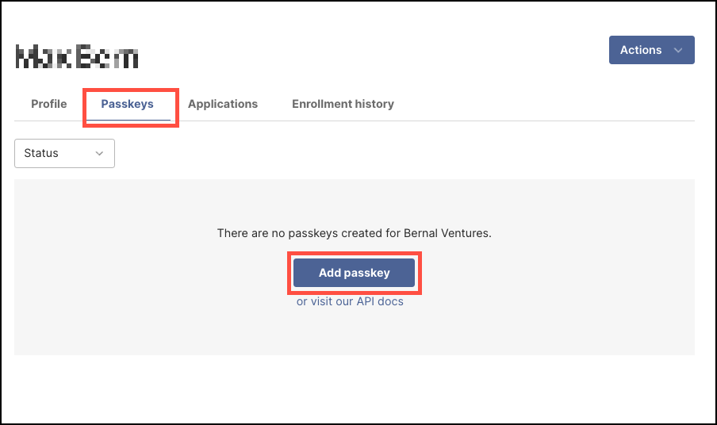
Task: Follow the "or visit our API docs" link
Action: pyautogui.click(x=350, y=301)
